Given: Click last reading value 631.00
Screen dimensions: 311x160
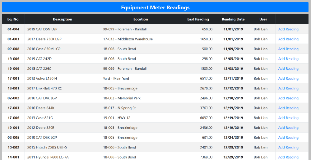Looking at the screenshot, I should [207, 137].
